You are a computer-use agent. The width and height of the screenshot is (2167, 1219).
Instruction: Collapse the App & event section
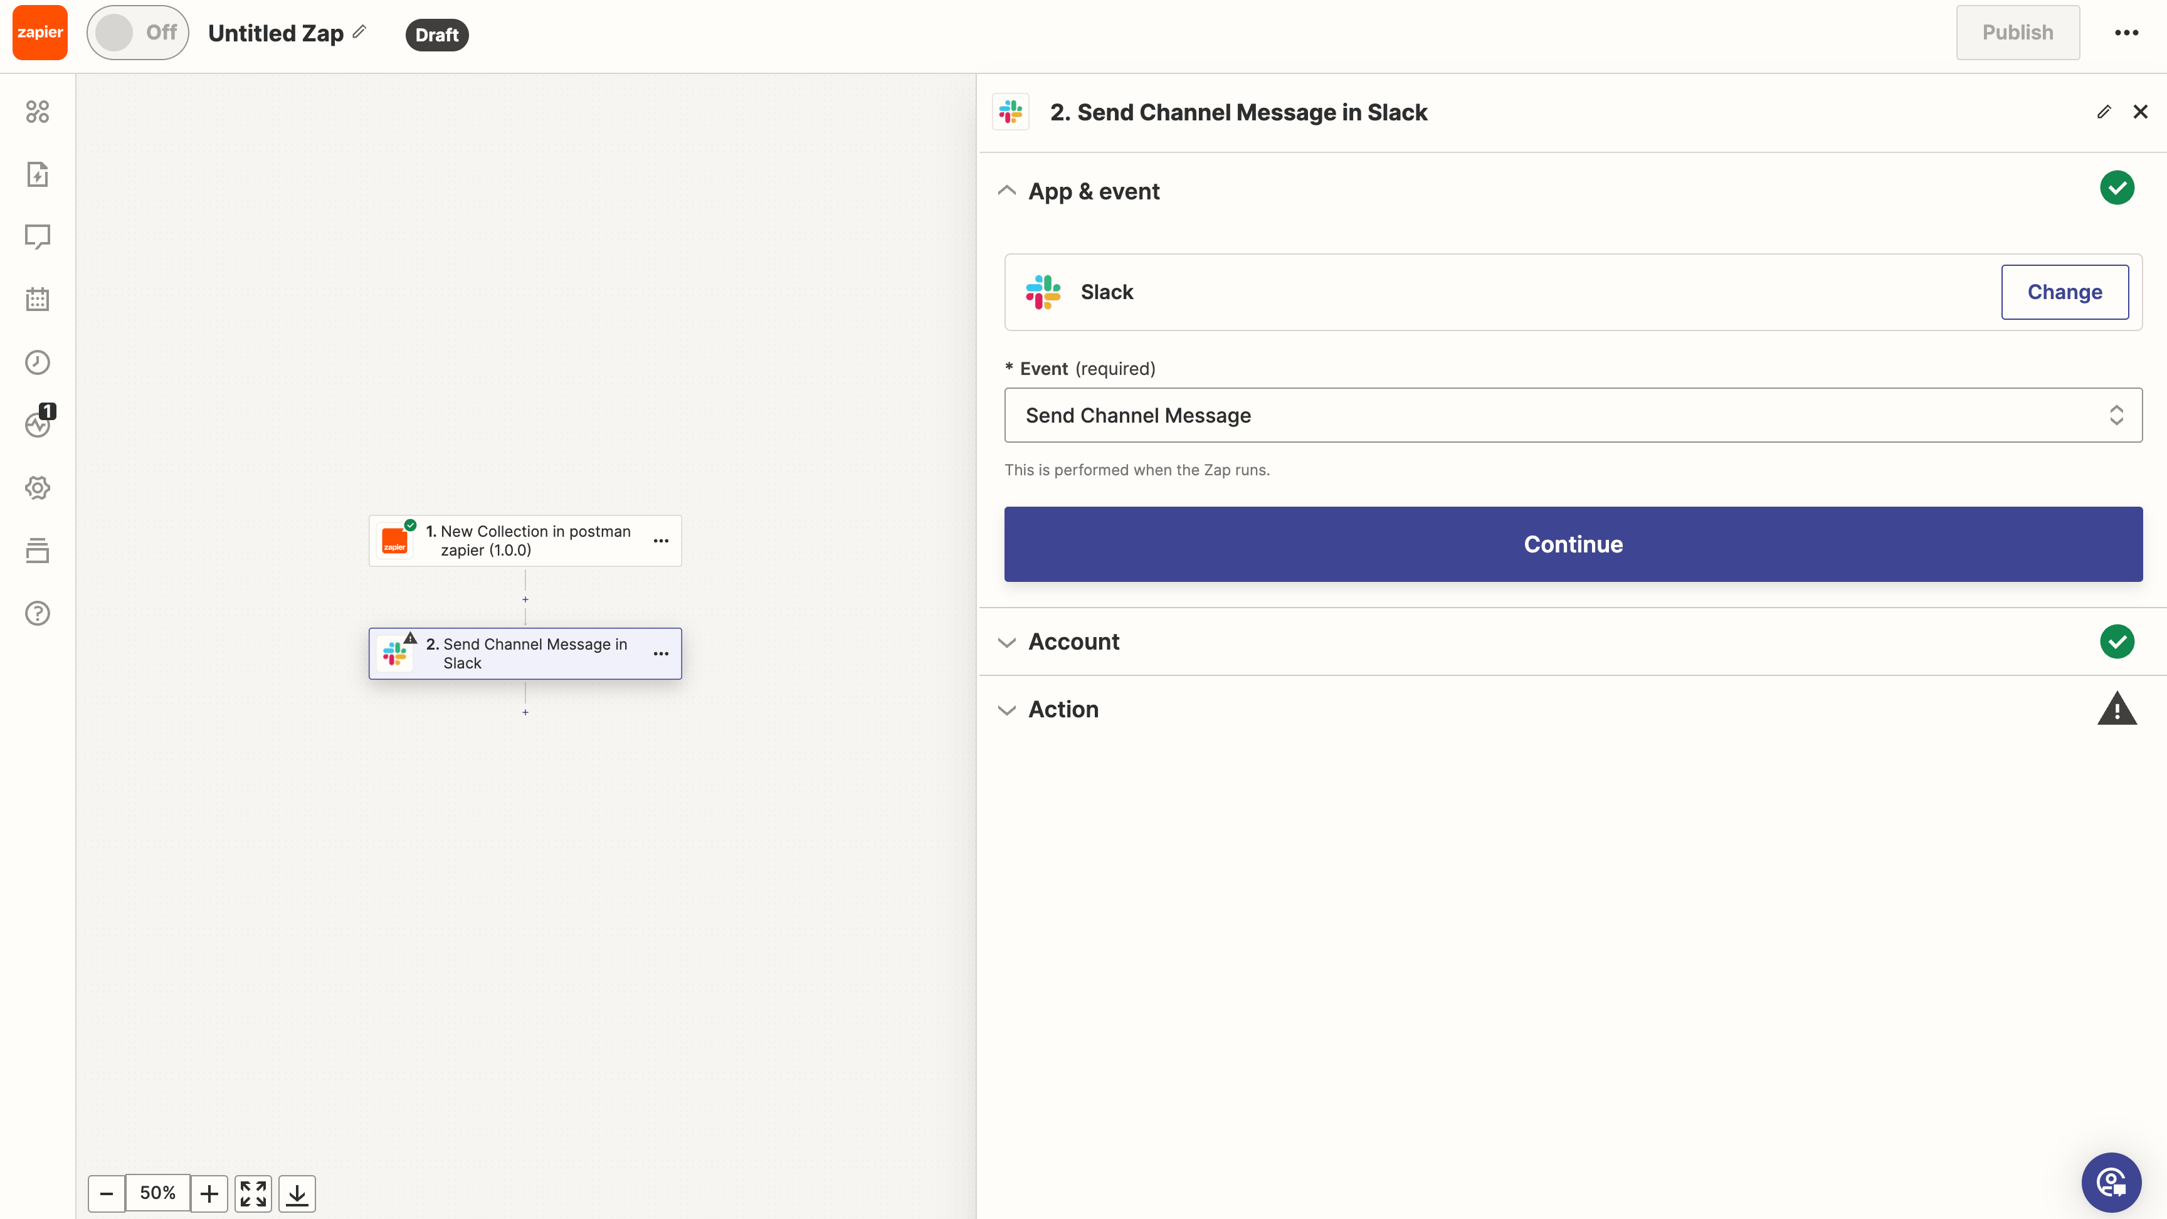pos(1093,192)
